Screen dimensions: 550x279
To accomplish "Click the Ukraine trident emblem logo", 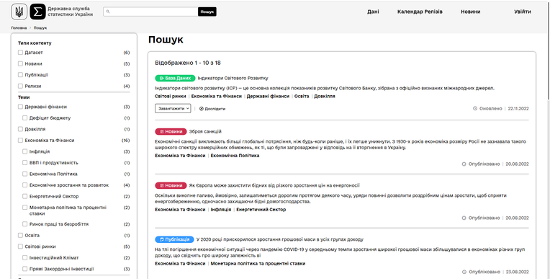I will click(19, 12).
